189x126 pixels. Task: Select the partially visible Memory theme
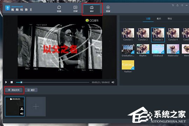point(185,50)
